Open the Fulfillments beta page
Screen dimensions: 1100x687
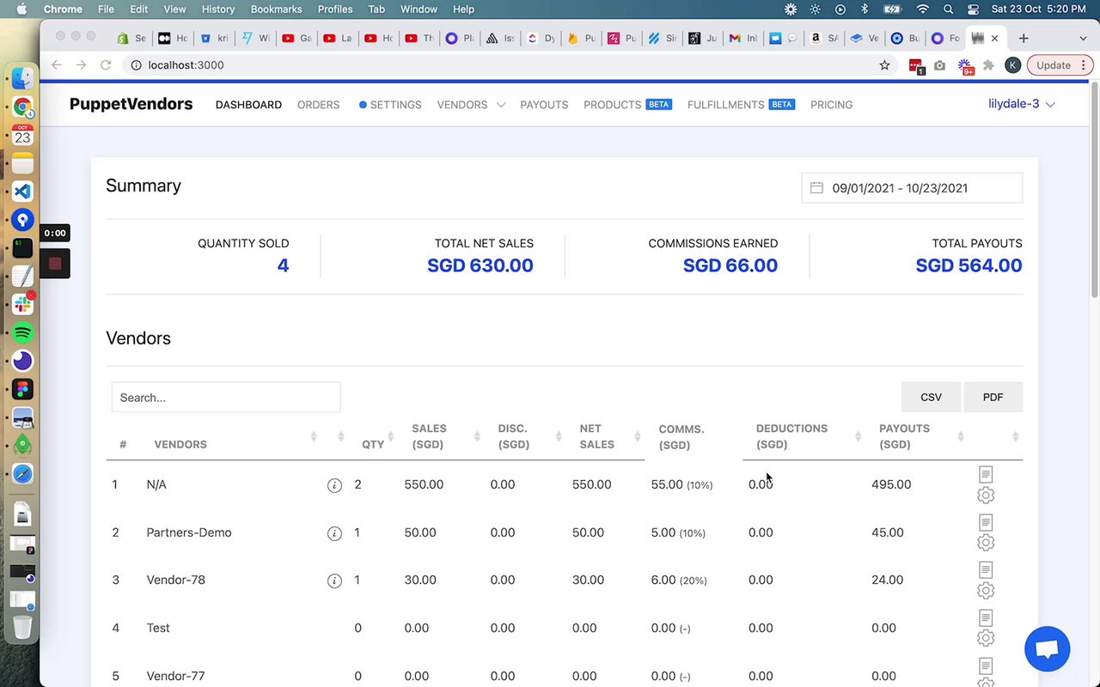741,105
